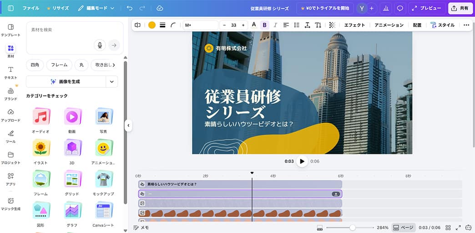The width and height of the screenshot is (475, 233).
Task: Open the transparency checkerboard icon
Action: pos(332,25)
